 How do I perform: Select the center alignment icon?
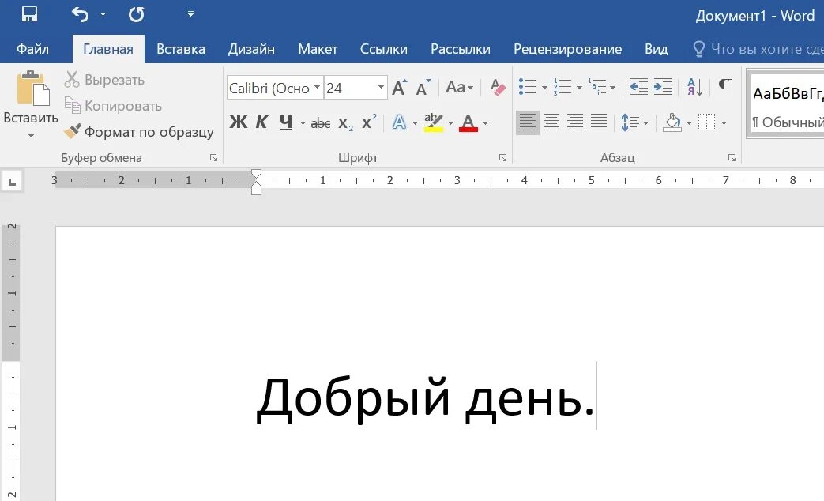tap(551, 122)
